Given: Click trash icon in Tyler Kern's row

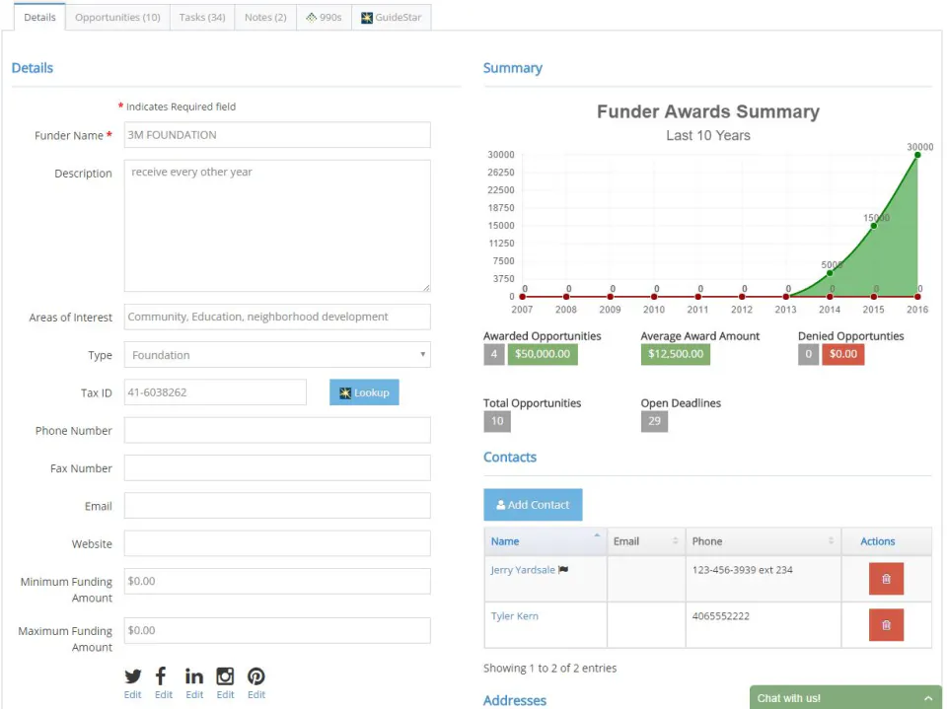Looking at the screenshot, I should (885, 624).
